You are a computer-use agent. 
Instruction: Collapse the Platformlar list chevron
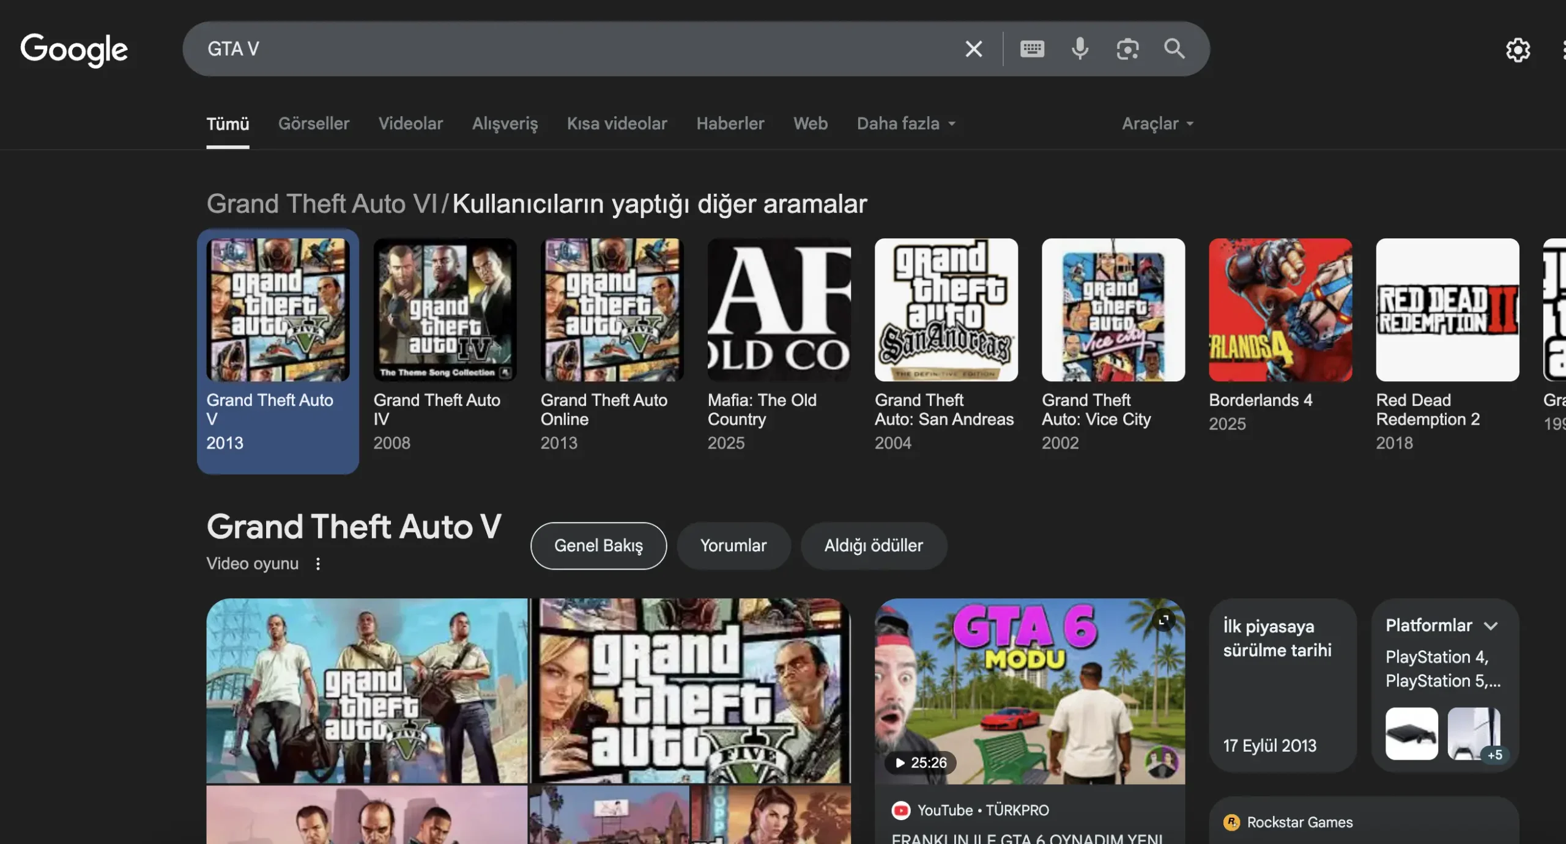pyautogui.click(x=1491, y=625)
